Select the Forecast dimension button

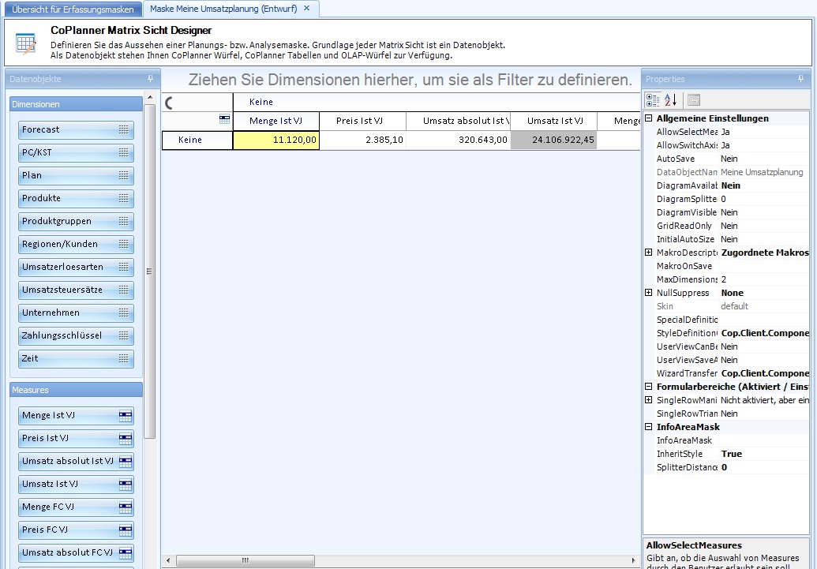point(76,129)
